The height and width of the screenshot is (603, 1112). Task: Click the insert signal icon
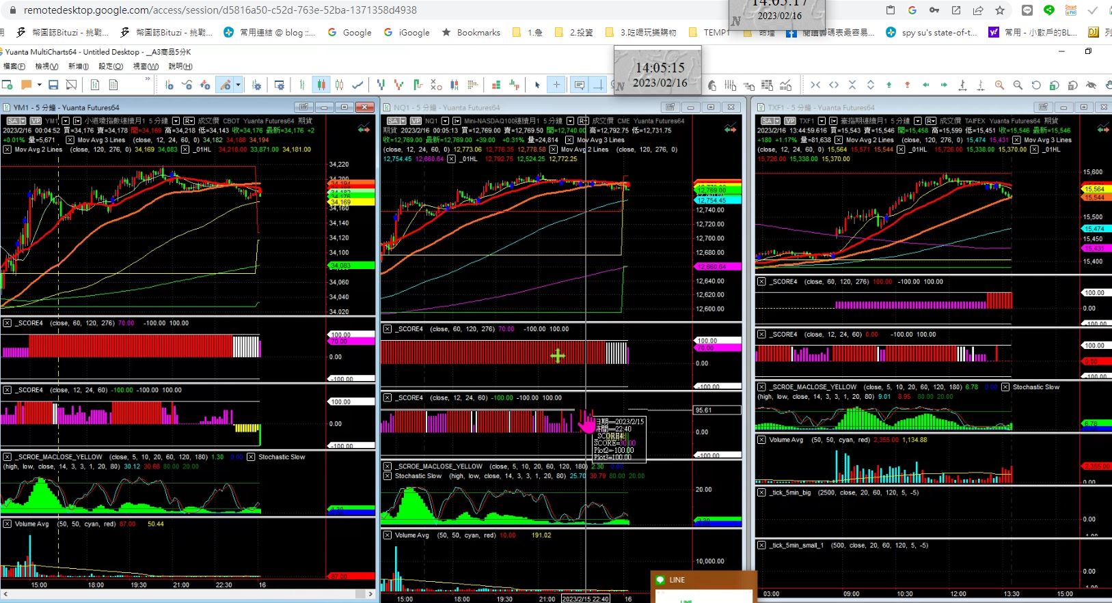pyautogui.click(x=205, y=85)
